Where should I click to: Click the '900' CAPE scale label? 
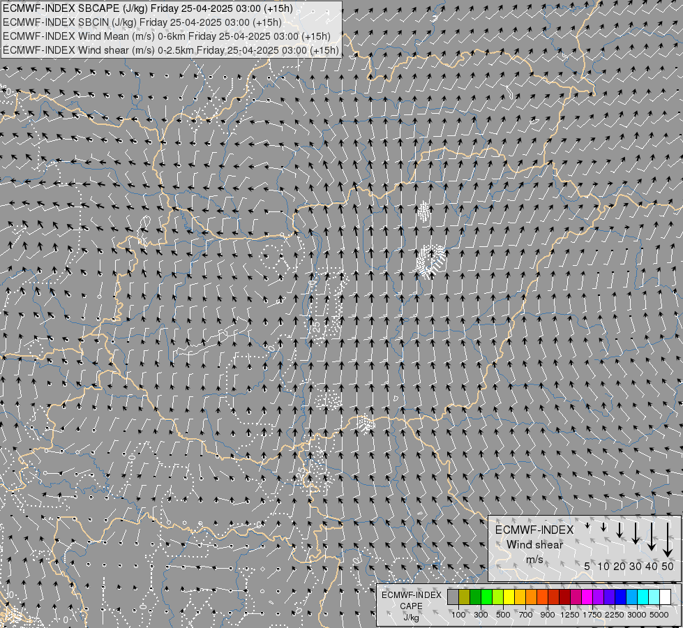(548, 615)
